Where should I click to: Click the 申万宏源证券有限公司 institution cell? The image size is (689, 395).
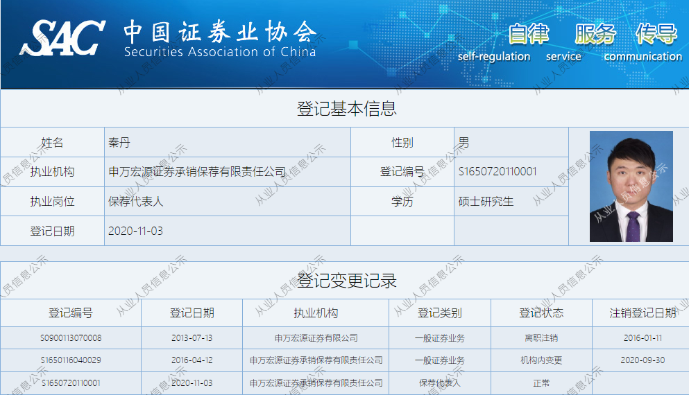coord(316,338)
